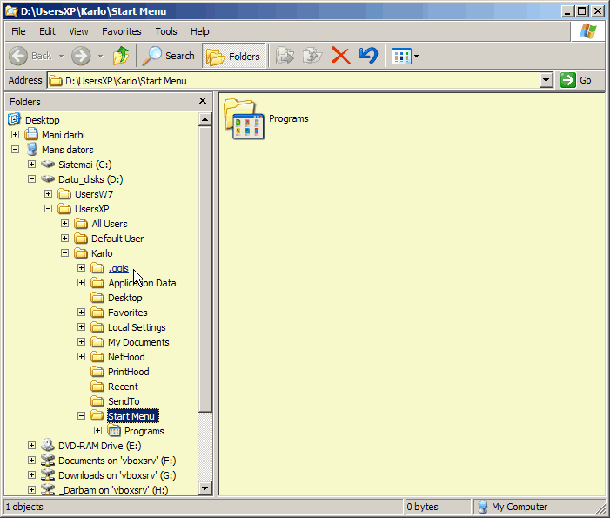Image resolution: width=610 pixels, height=518 pixels.
Task: Select the .qgis folder link
Action: pyautogui.click(x=118, y=268)
